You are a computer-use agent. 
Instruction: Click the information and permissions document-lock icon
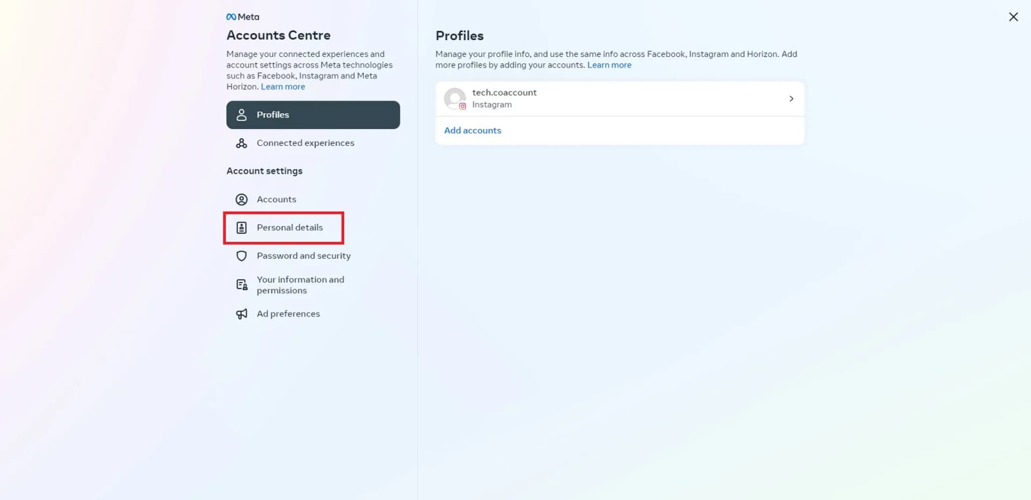click(x=242, y=285)
